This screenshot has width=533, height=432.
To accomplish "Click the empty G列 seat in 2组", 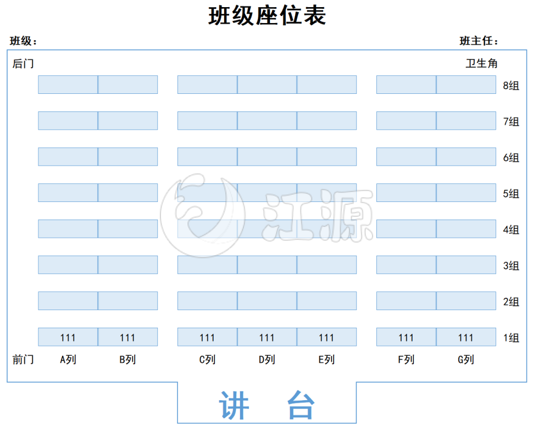I will point(466,301).
